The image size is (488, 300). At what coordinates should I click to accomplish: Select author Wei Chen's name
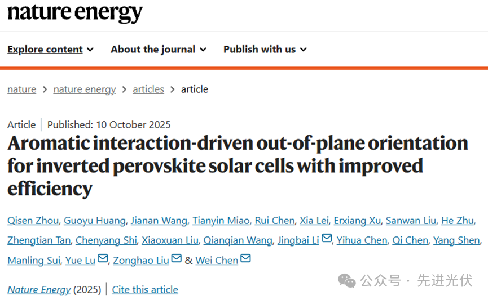[x=217, y=261]
